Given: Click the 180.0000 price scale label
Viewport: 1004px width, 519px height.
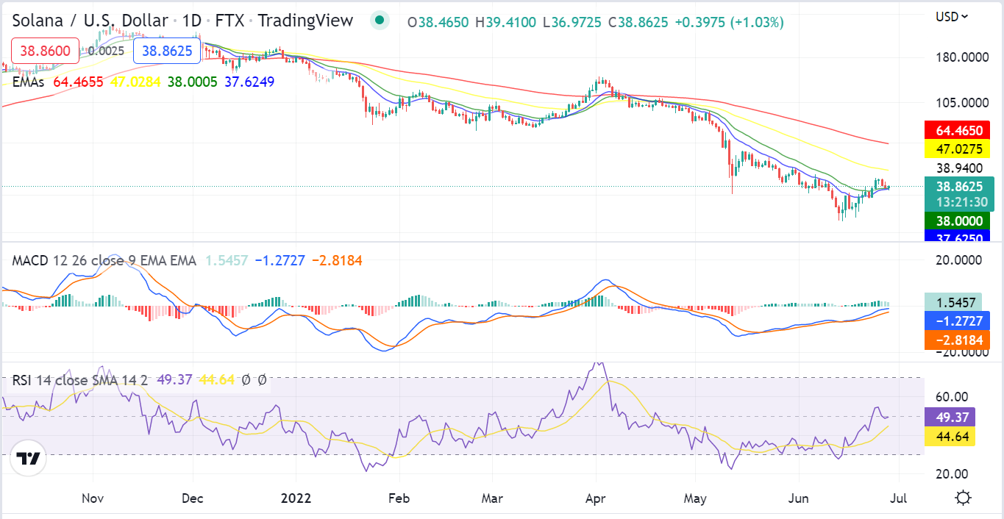Looking at the screenshot, I should [963, 57].
